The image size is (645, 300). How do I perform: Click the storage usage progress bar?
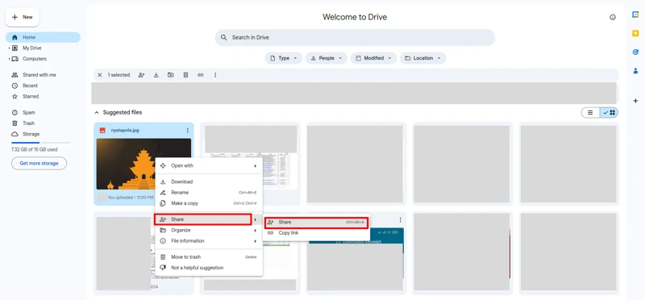pos(41,143)
